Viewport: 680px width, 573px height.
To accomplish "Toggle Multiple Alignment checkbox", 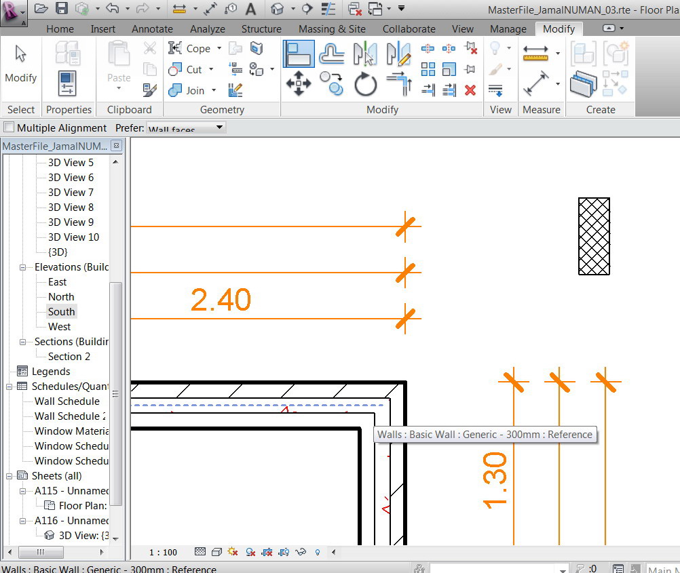I will click(9, 127).
